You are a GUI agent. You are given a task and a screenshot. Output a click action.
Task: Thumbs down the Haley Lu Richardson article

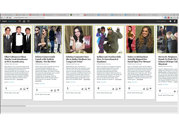tap(151, 89)
